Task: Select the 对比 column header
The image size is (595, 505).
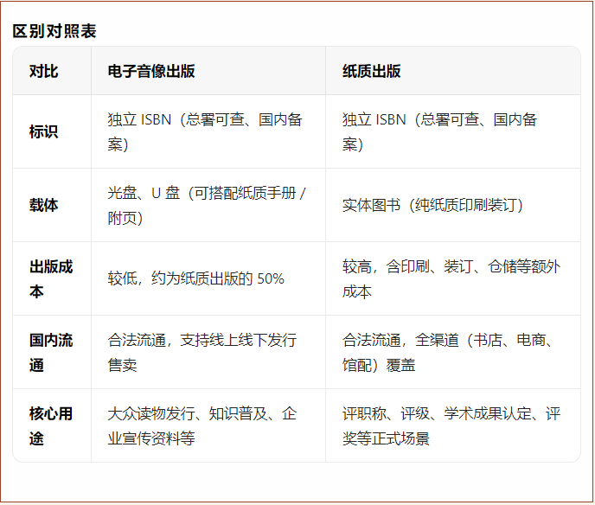Action: [x=43, y=71]
